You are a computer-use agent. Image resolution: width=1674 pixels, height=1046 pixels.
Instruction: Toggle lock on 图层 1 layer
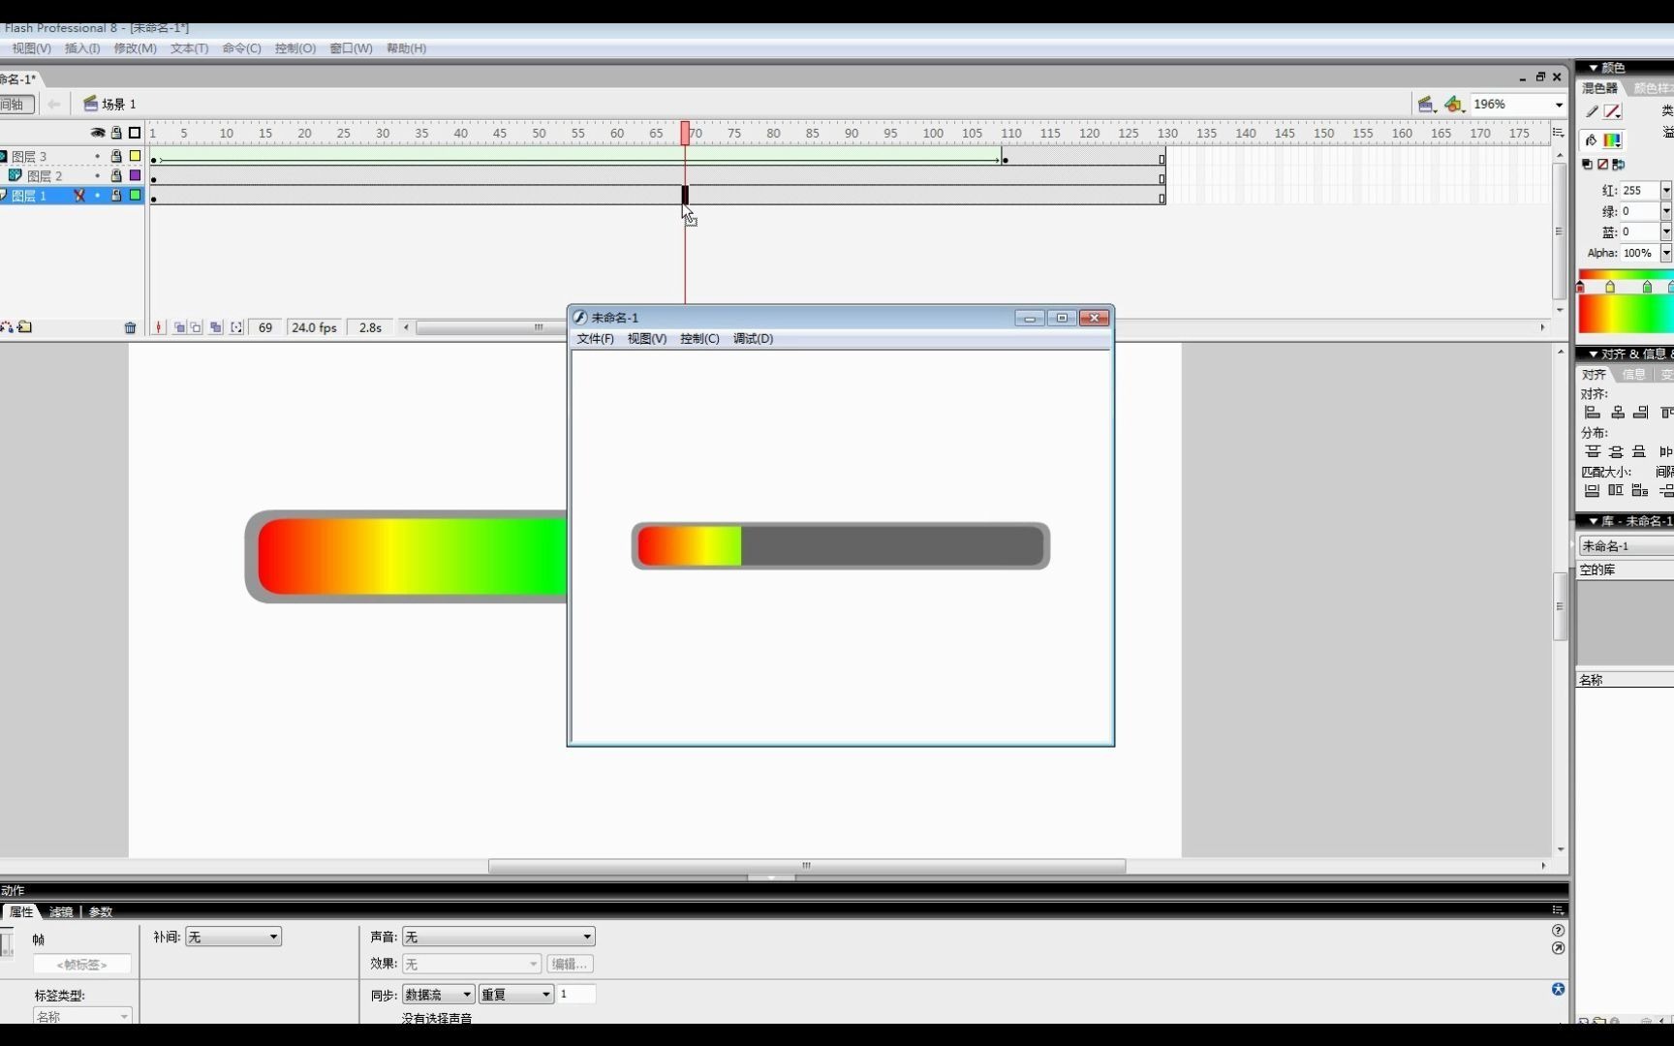pyautogui.click(x=116, y=195)
